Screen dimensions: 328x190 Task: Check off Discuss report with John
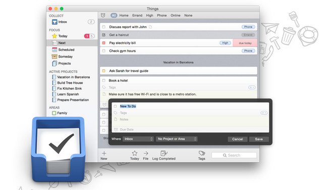[104, 27]
